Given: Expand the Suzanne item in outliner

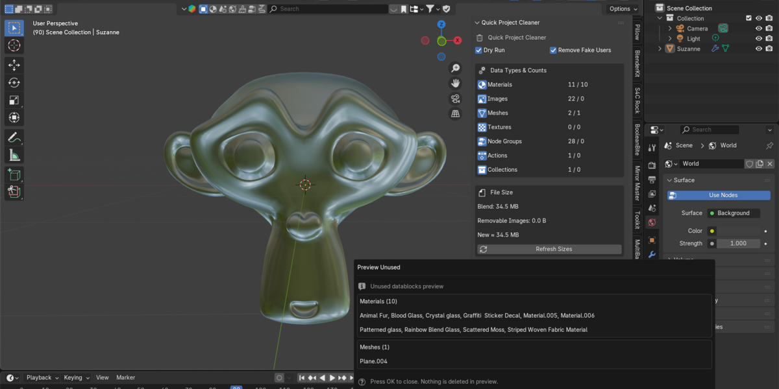Looking at the screenshot, I should 660,49.
